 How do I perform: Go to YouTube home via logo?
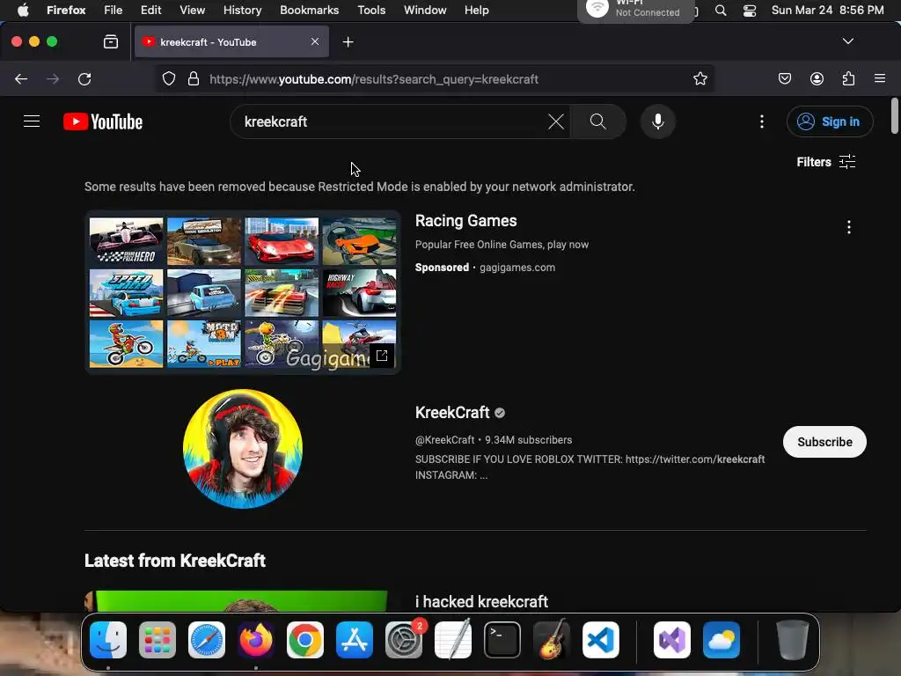103,121
